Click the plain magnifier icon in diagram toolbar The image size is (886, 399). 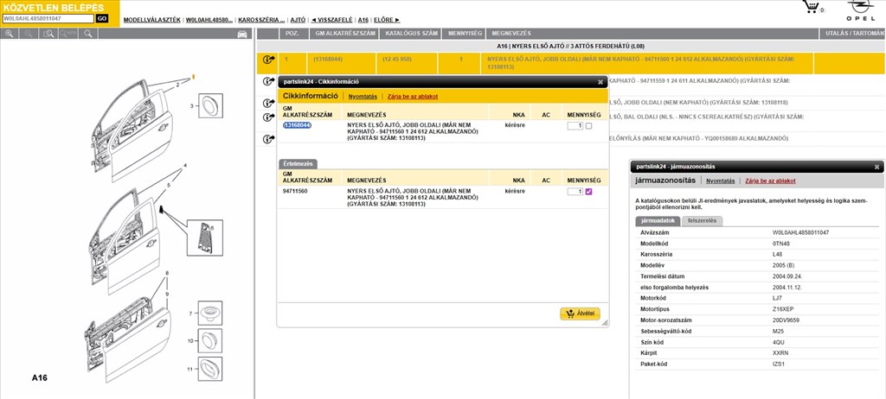point(87,34)
